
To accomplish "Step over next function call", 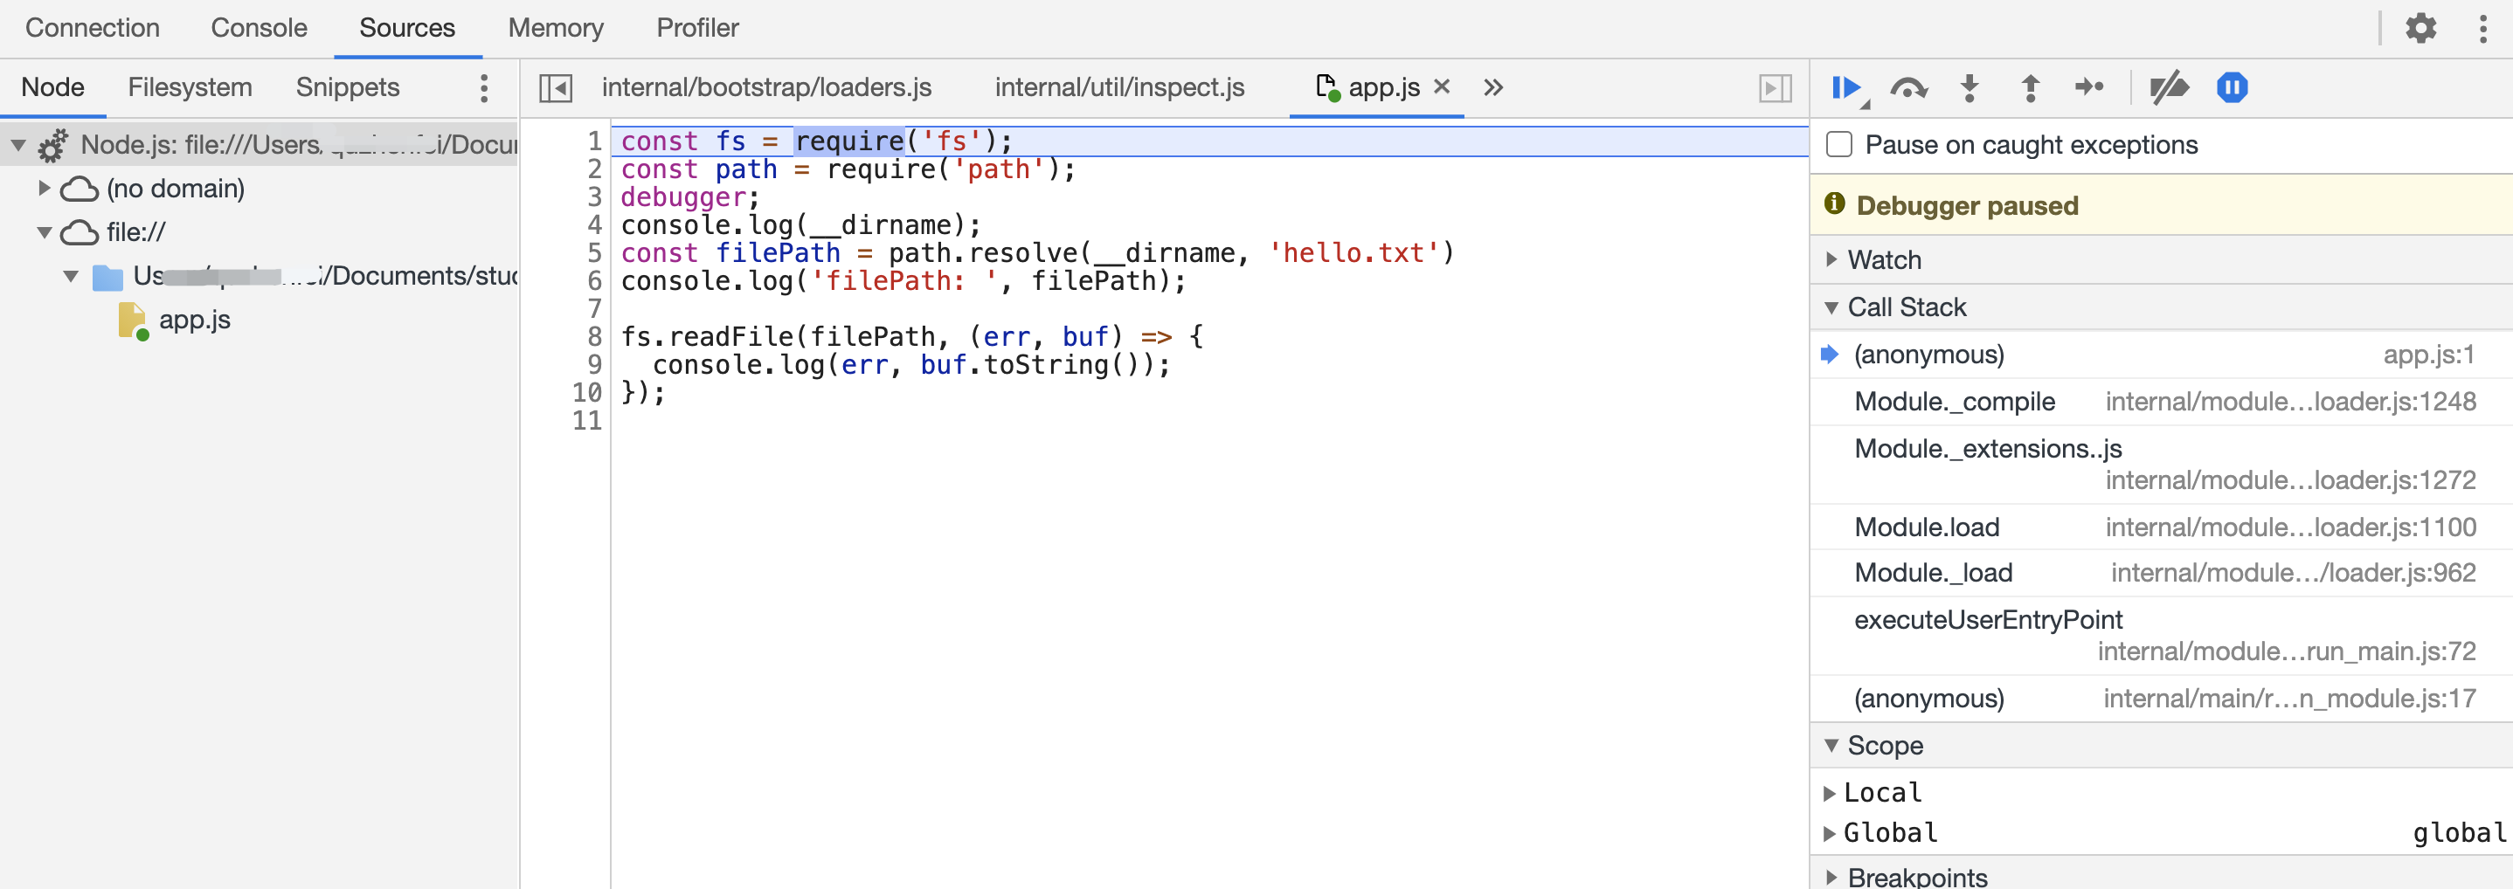I will [x=1908, y=89].
